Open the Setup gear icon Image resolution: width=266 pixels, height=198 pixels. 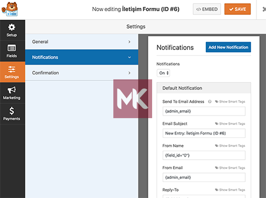pyautogui.click(x=12, y=27)
